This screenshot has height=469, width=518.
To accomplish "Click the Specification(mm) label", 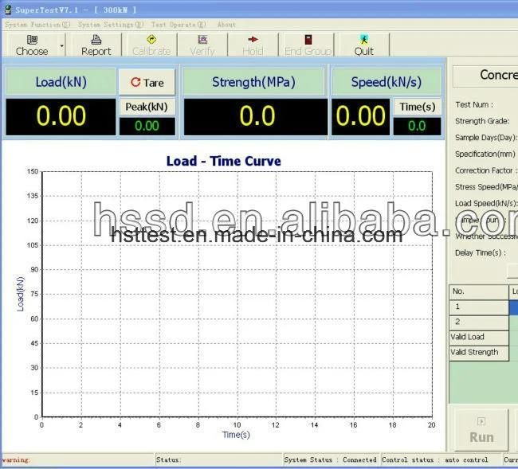I will click(485, 154).
